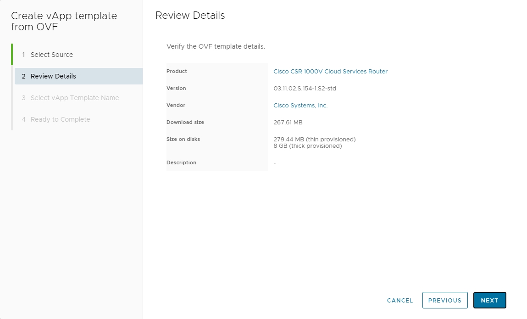Go to step 1 Select Source
Screen dimensions: 527x319
click(x=51, y=55)
